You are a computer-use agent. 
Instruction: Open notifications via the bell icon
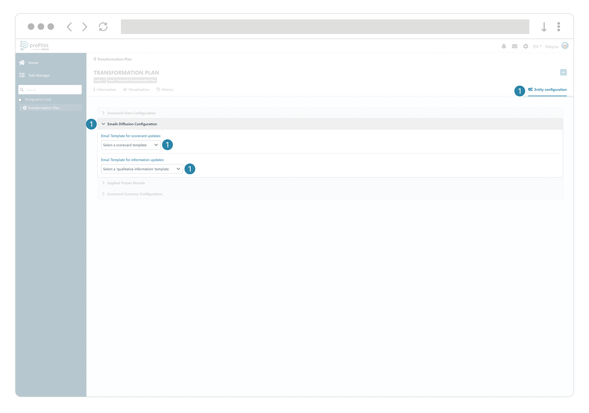(x=504, y=46)
